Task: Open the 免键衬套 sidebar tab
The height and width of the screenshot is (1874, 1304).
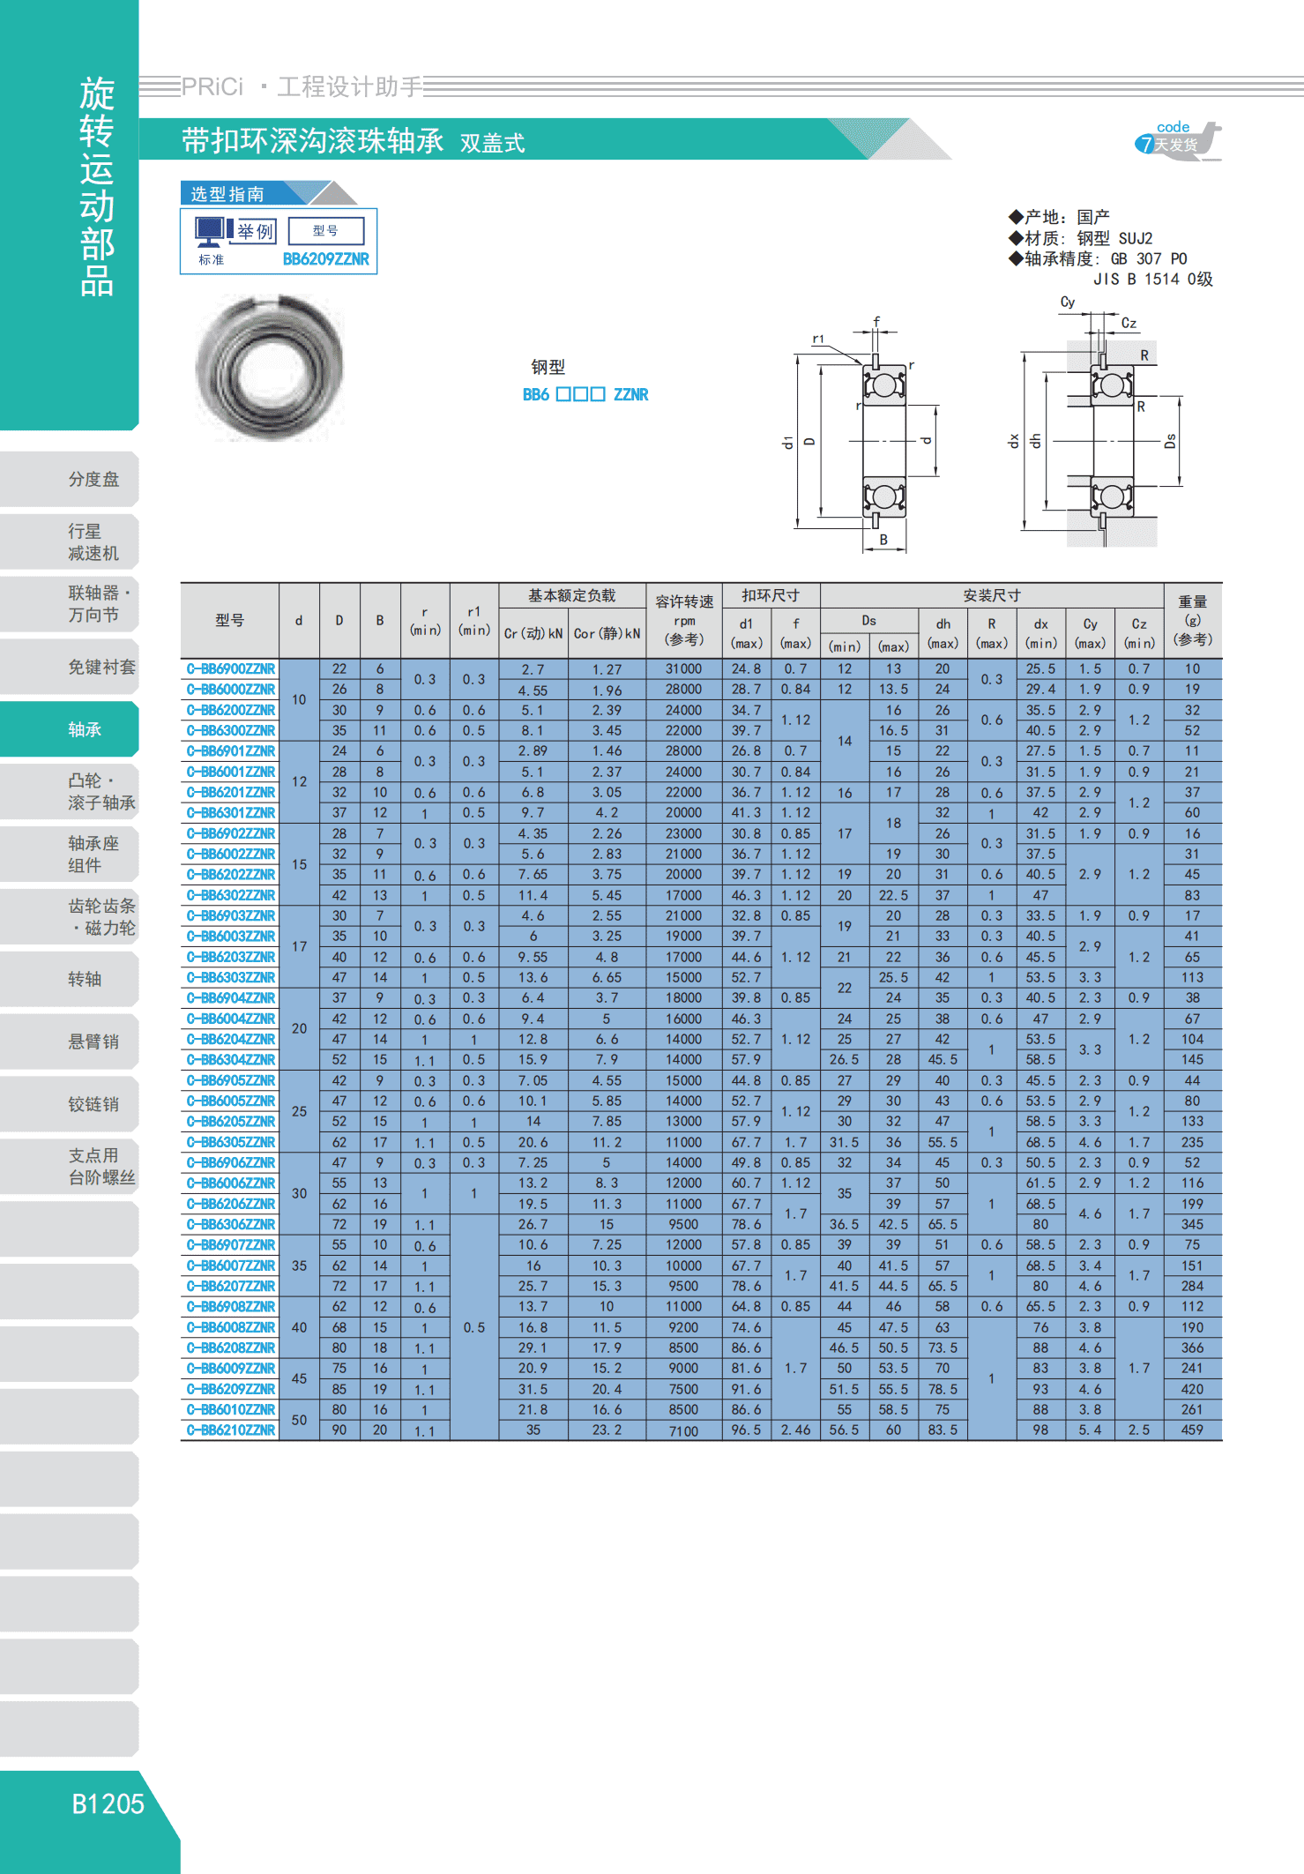Action: pyautogui.click(x=70, y=667)
